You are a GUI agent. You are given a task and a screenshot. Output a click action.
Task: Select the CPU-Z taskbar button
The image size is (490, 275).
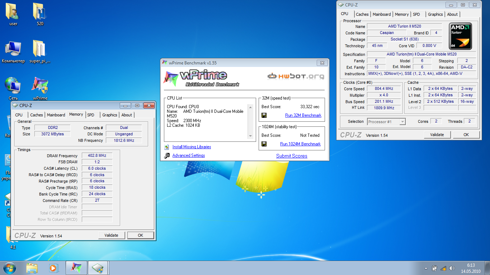[98, 268]
